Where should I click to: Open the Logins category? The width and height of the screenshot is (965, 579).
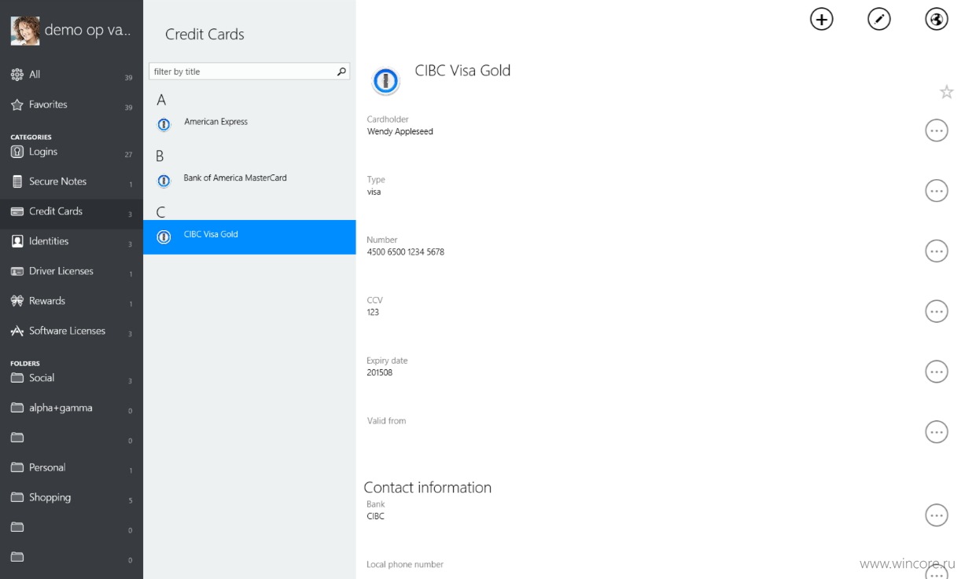coord(71,152)
